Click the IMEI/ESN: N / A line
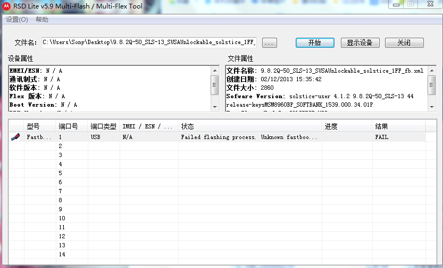Image resolution: width=443 pixels, height=268 pixels. 36,71
